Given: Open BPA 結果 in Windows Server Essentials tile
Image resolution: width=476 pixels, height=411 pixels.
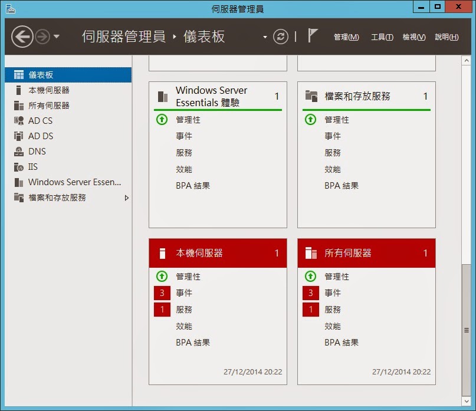Looking at the screenshot, I should (x=193, y=186).
